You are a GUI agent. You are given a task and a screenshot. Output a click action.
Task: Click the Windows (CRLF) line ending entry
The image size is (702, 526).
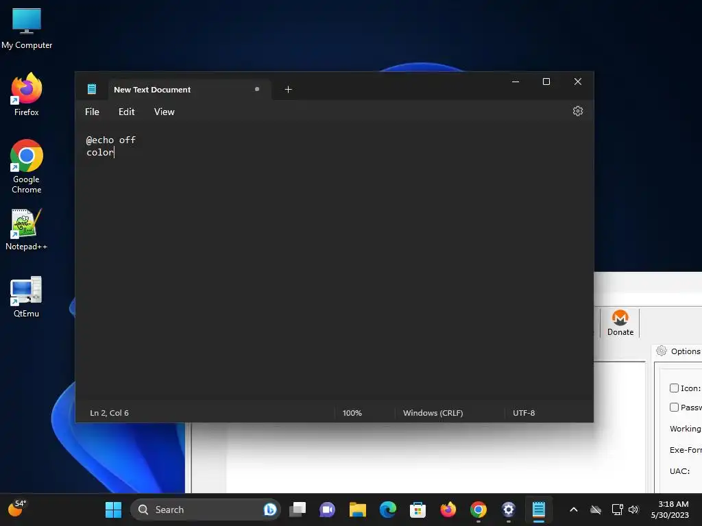click(x=433, y=413)
